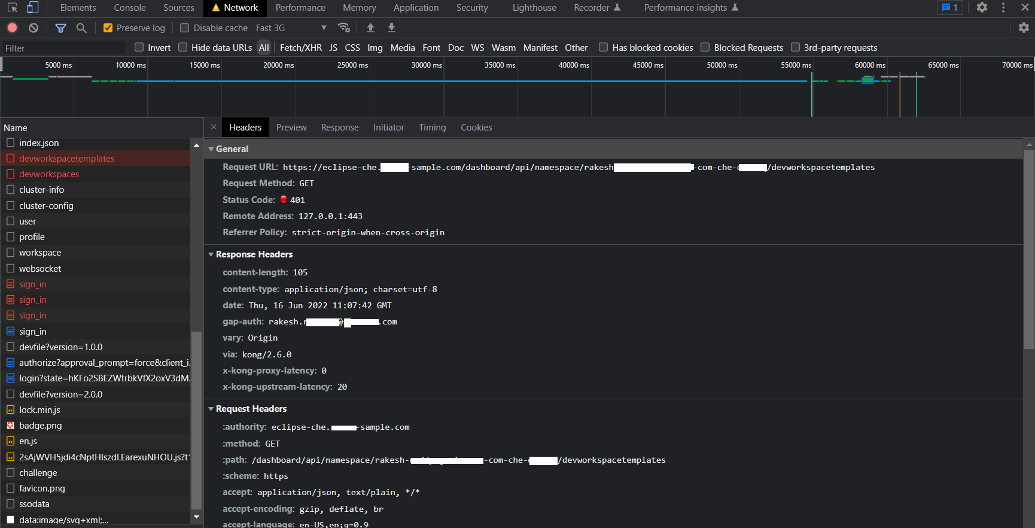Filter requests by Img type
This screenshot has height=528, width=1035.
click(375, 47)
